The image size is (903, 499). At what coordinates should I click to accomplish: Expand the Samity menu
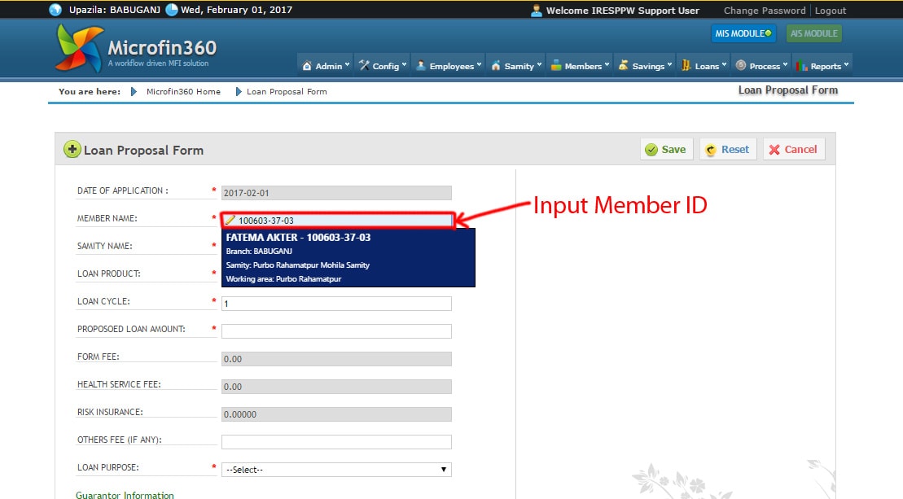tap(515, 66)
